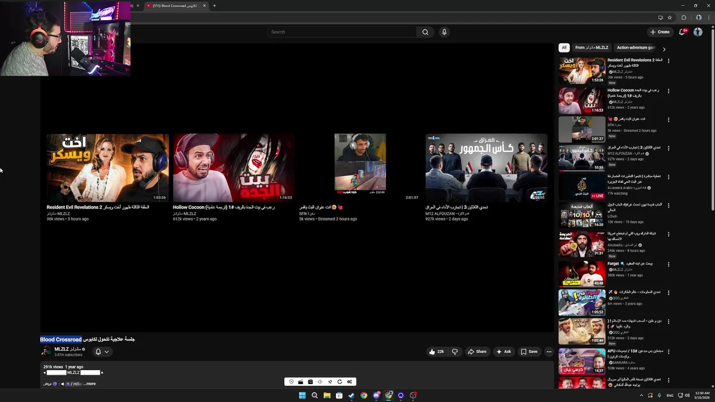This screenshot has height=402, width=715.
Task: Open the MLZLZ channel avatar
Action: (46, 351)
